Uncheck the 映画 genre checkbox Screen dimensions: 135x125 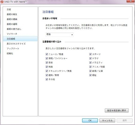pos(47,67)
